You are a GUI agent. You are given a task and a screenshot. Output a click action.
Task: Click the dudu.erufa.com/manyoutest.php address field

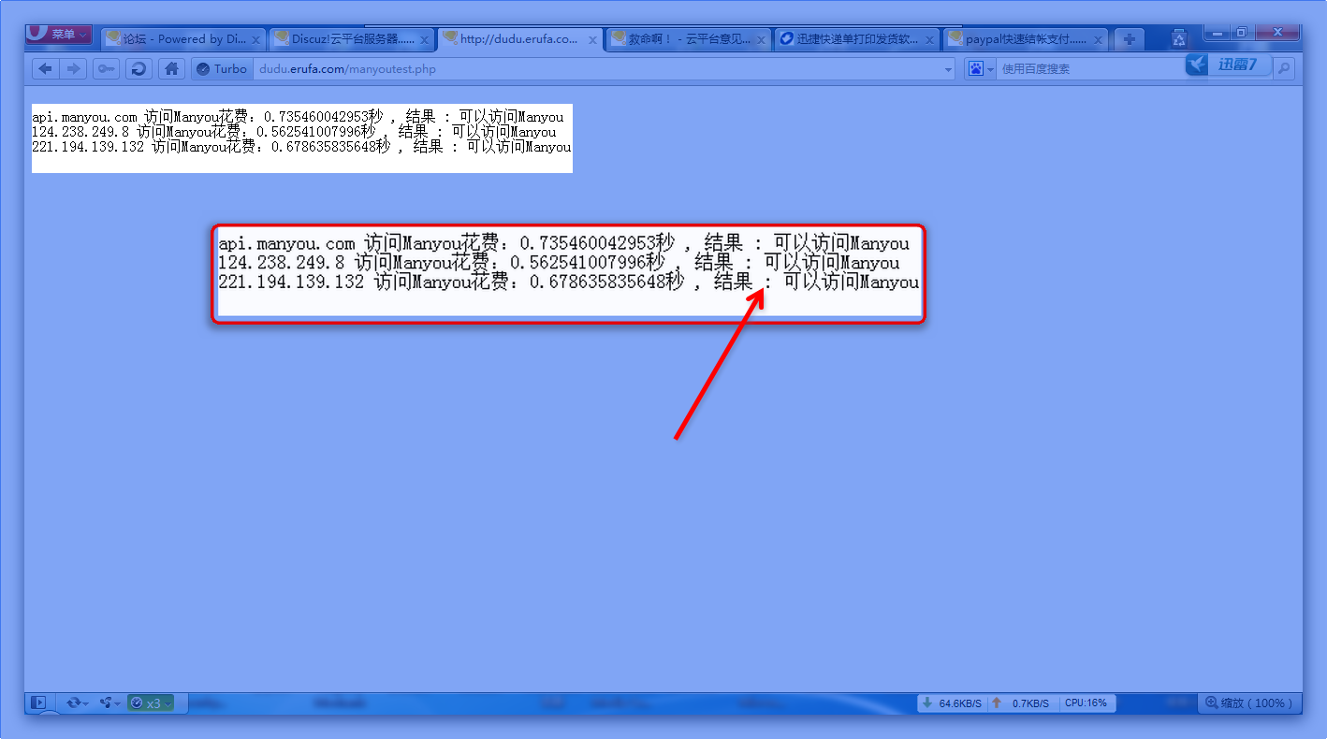(599, 69)
